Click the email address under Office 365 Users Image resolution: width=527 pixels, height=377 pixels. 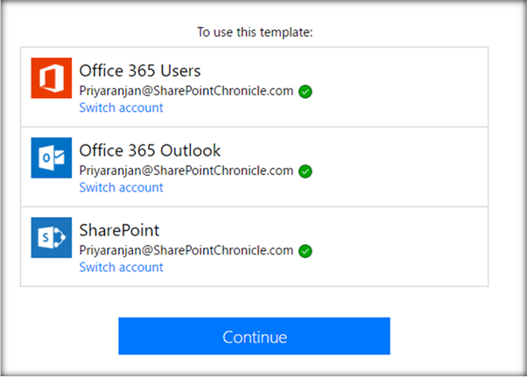[x=186, y=91]
